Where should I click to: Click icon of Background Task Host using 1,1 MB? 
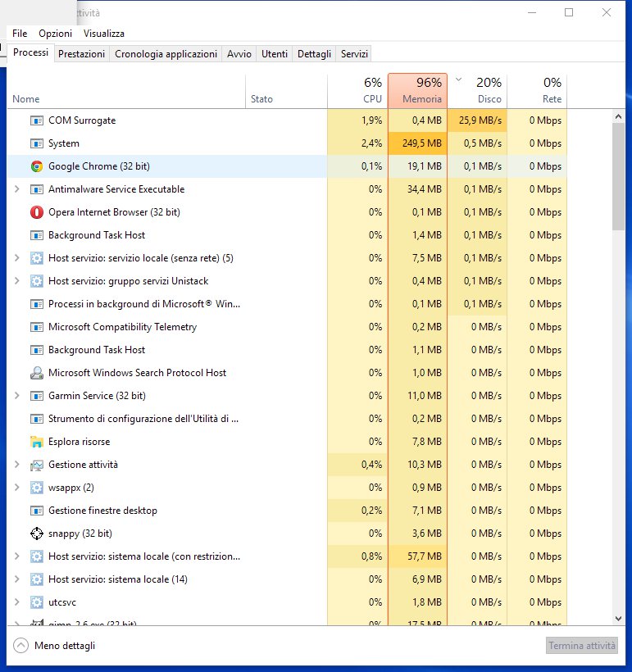tap(36, 350)
